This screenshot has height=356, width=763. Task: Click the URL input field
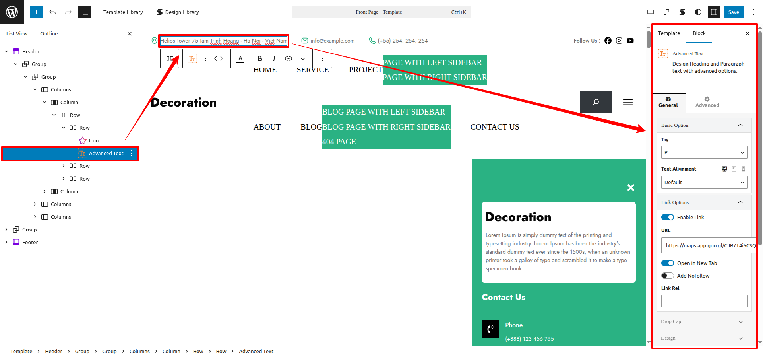[x=709, y=245]
